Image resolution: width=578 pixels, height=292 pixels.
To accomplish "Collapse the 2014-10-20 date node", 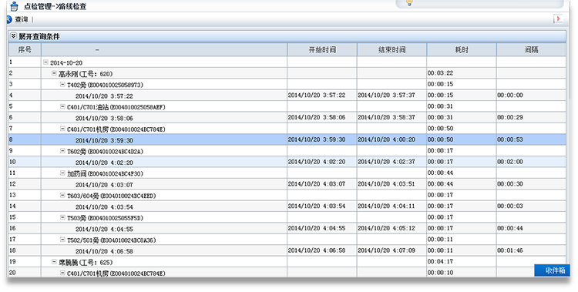I will 45,62.
